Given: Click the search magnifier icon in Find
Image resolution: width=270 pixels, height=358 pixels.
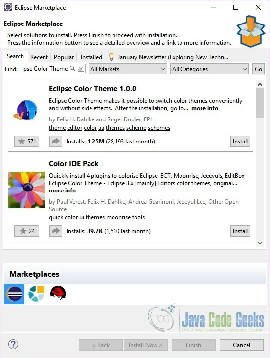Looking at the screenshot, I should [72, 68].
